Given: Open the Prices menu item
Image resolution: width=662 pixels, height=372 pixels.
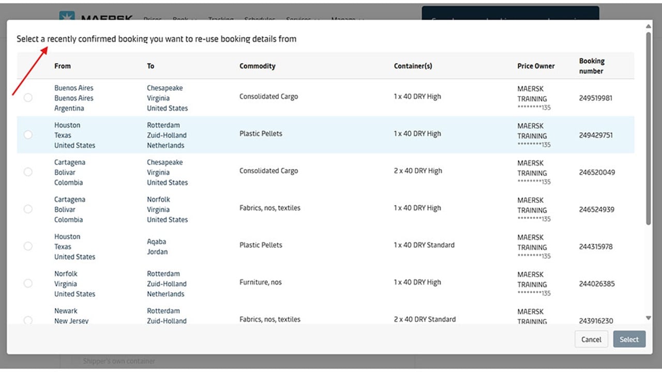Looking at the screenshot, I should [x=152, y=20].
